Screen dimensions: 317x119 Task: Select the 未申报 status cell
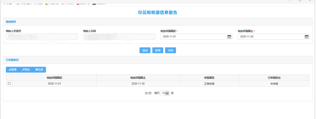point(274,84)
